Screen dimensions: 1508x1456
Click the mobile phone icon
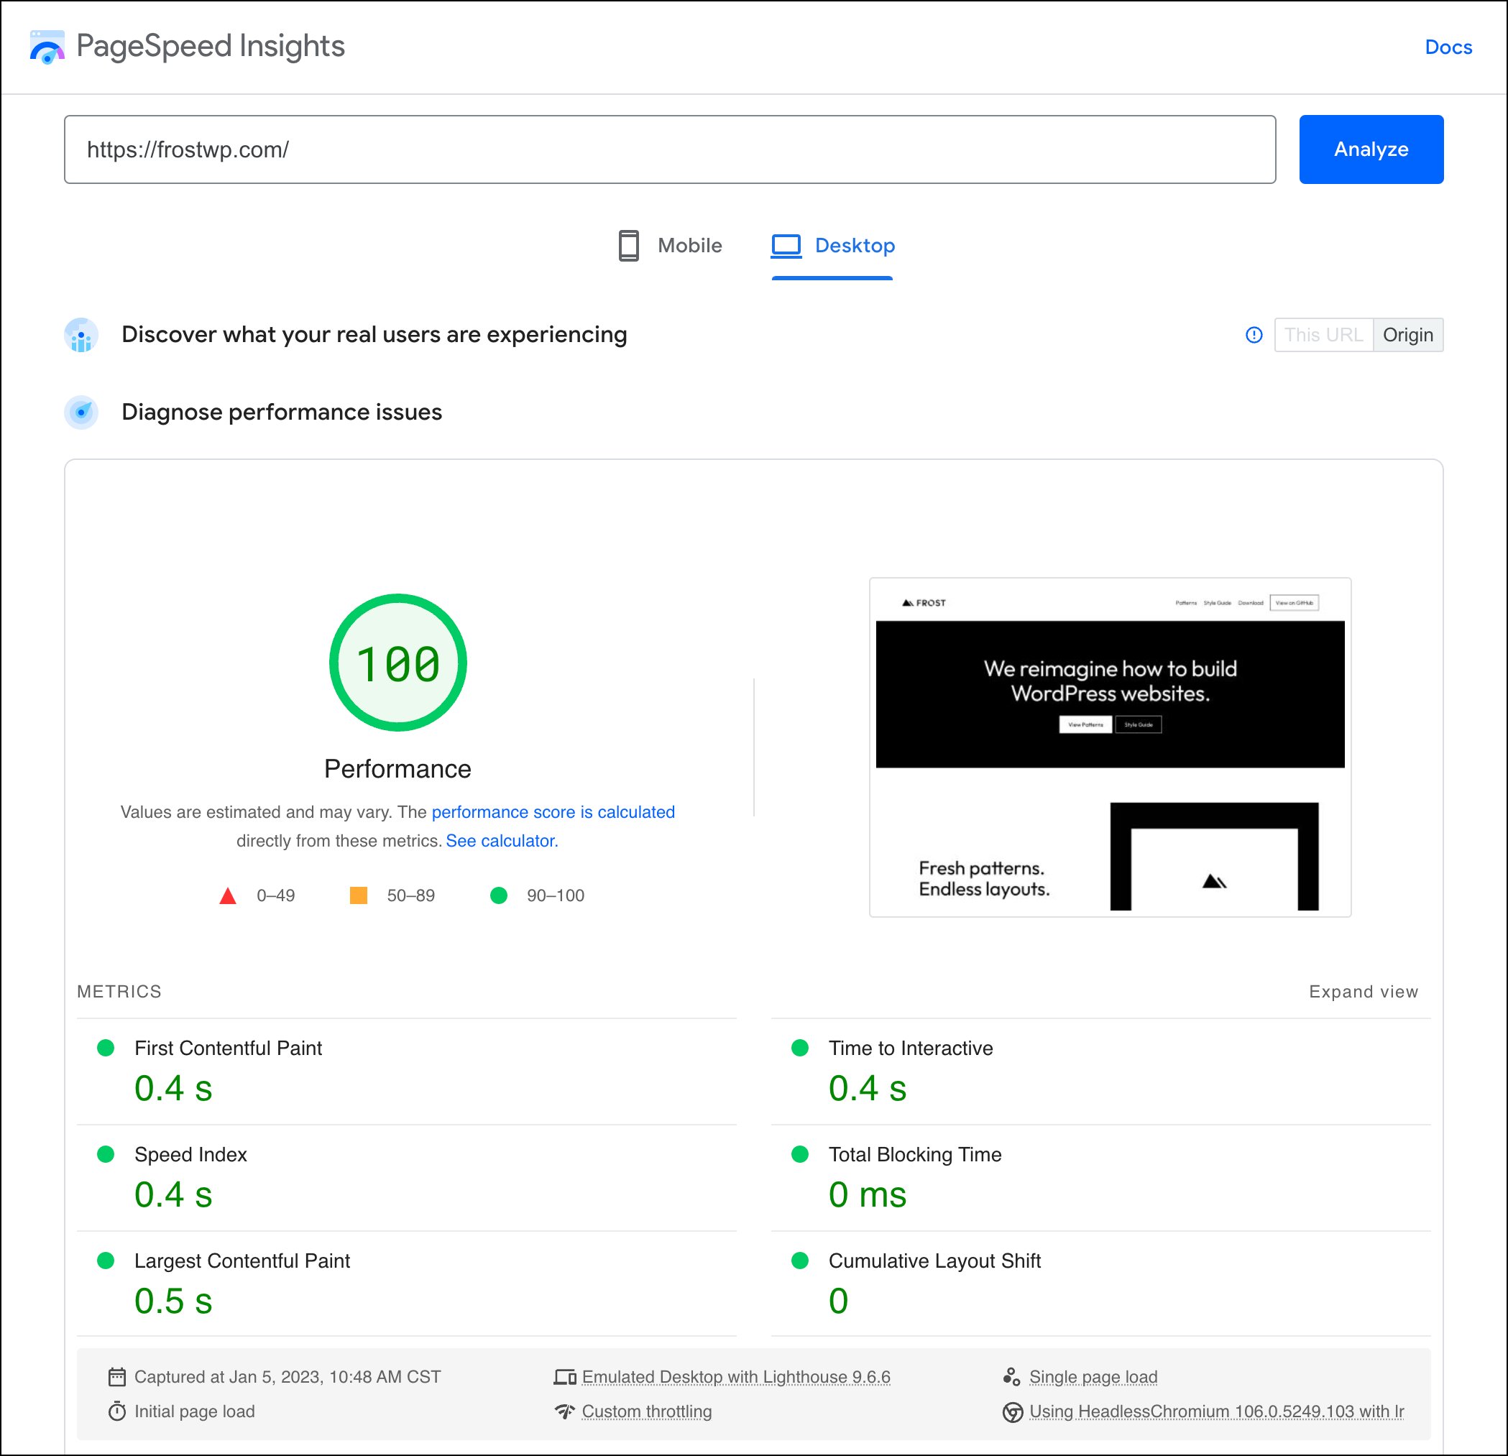629,246
